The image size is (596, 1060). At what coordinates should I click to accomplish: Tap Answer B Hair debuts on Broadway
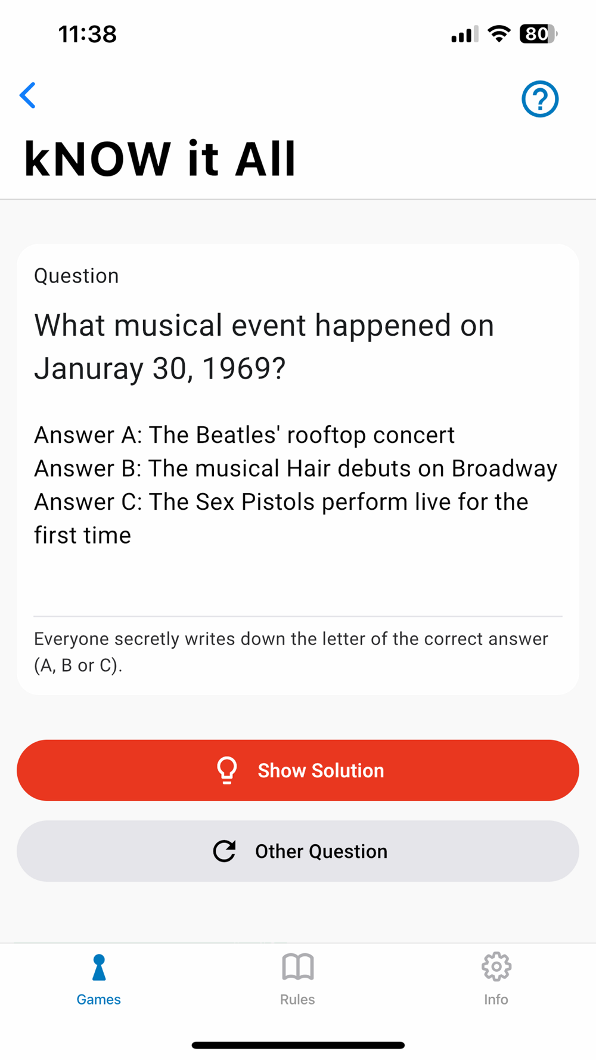[x=296, y=469]
